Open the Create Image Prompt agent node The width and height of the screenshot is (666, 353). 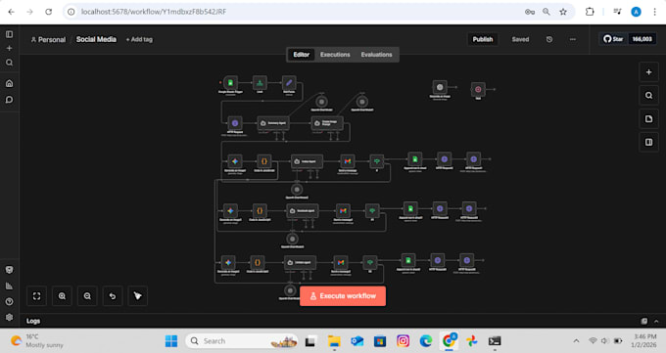pos(327,123)
